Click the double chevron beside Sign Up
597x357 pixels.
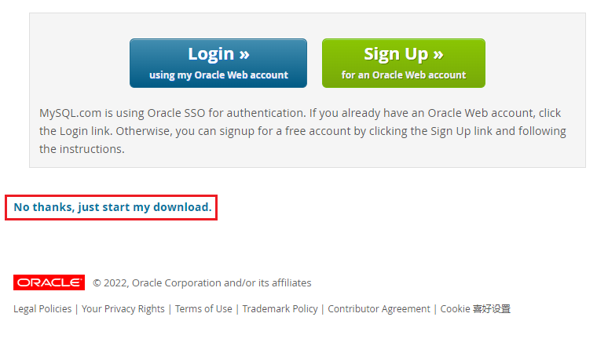pos(438,55)
